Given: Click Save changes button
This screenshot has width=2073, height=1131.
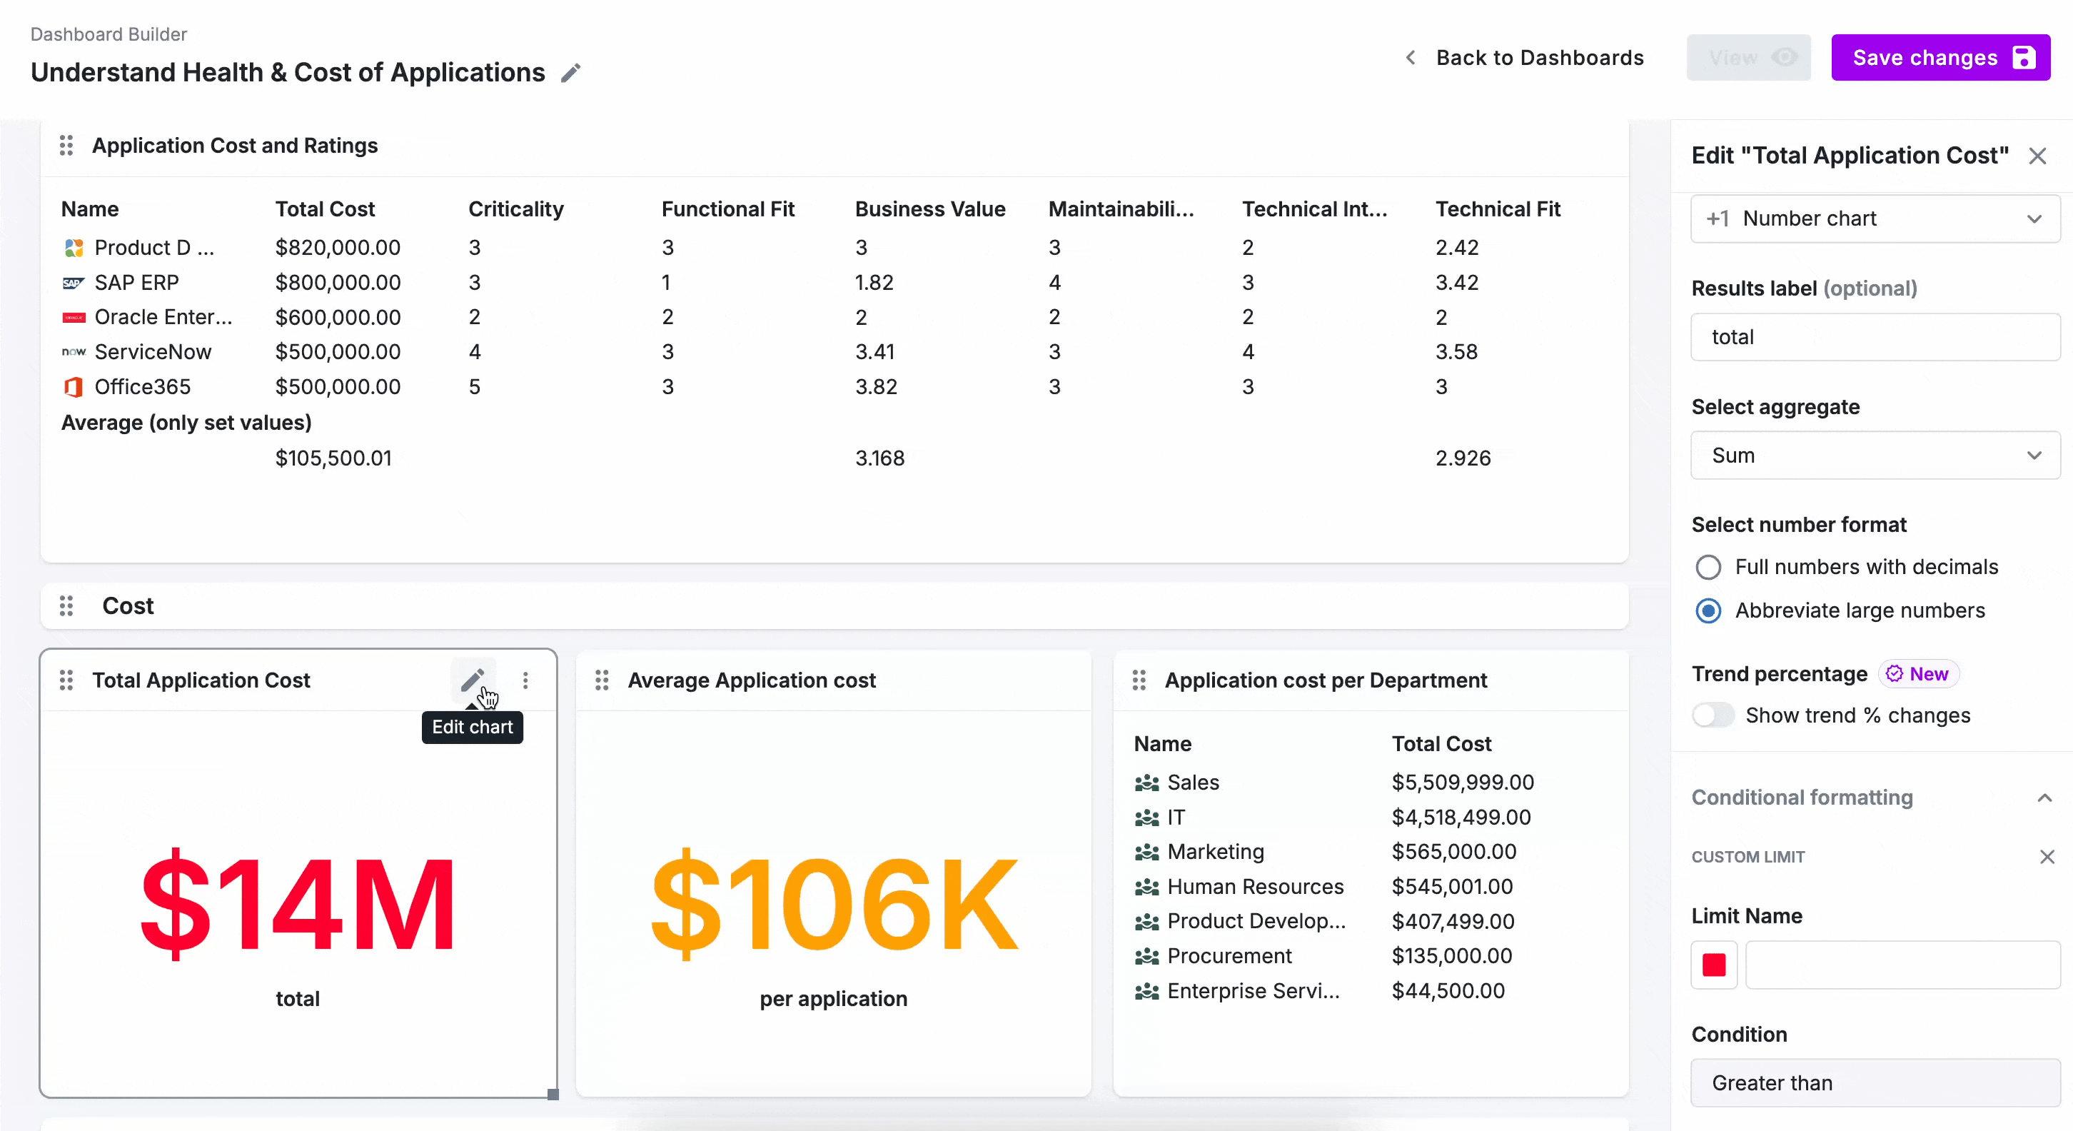Looking at the screenshot, I should tap(1940, 58).
